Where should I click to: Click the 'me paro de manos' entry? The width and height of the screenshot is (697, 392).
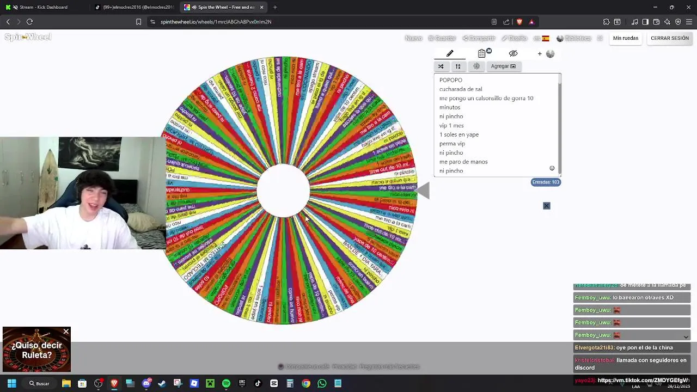click(x=463, y=162)
